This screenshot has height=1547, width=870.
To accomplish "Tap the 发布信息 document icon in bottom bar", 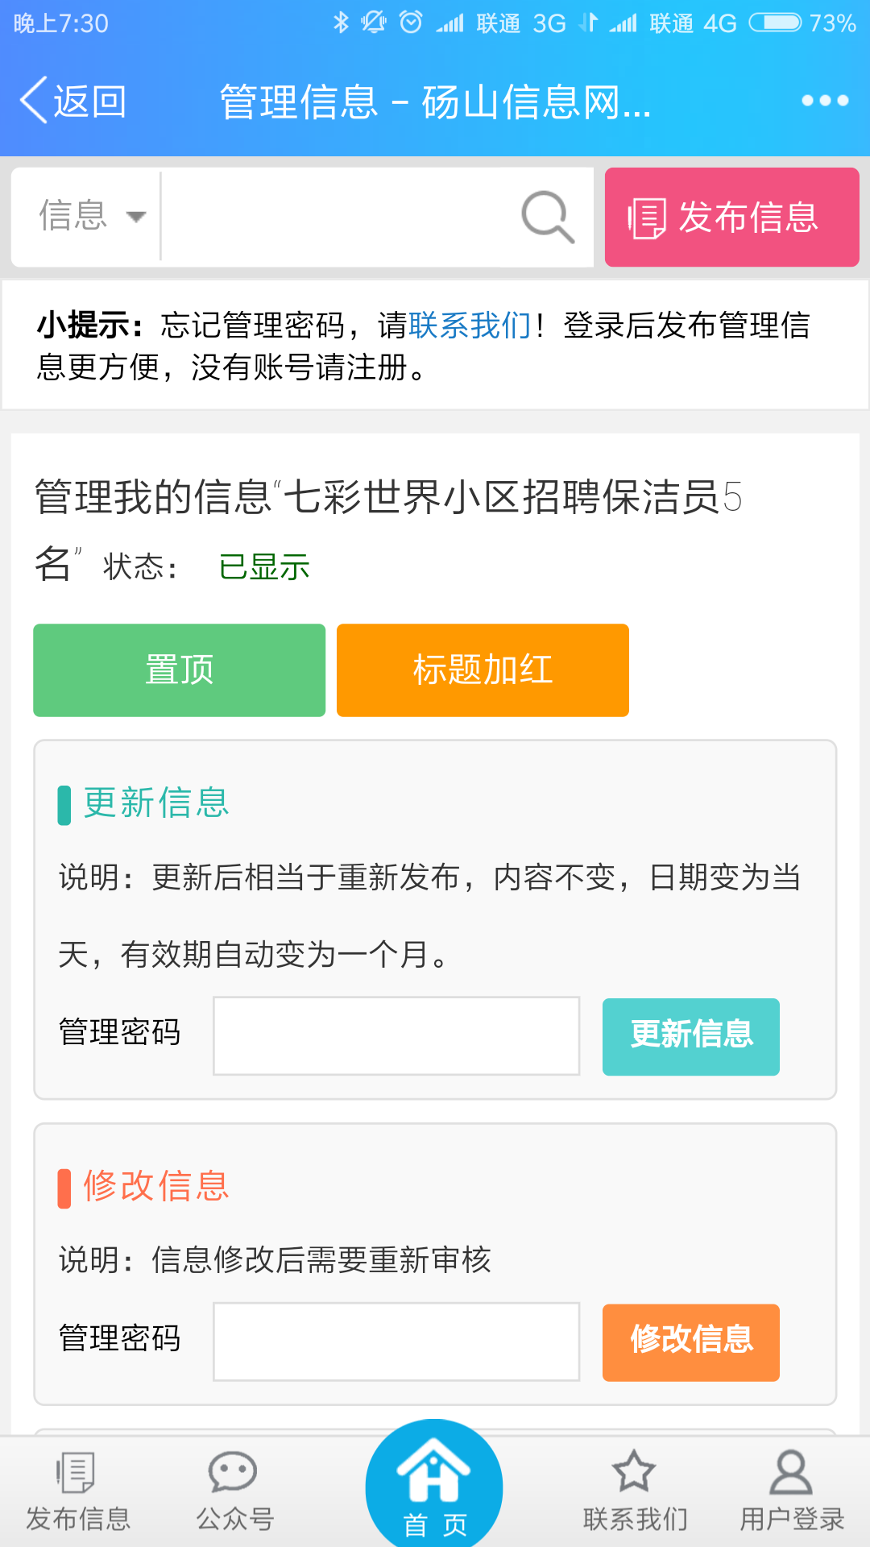I will (77, 1472).
